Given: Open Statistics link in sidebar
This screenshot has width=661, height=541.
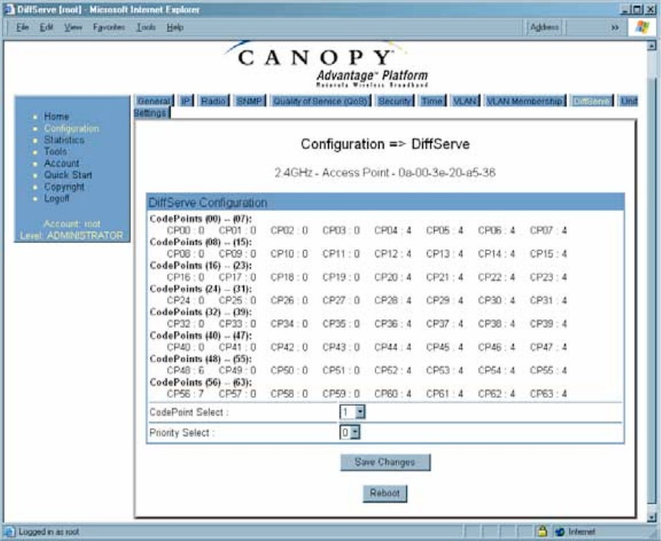Looking at the screenshot, I should (64, 140).
